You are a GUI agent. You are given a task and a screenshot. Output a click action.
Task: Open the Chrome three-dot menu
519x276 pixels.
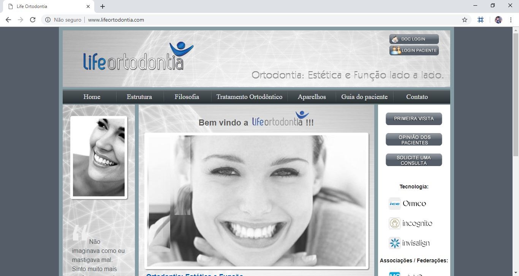tap(511, 20)
